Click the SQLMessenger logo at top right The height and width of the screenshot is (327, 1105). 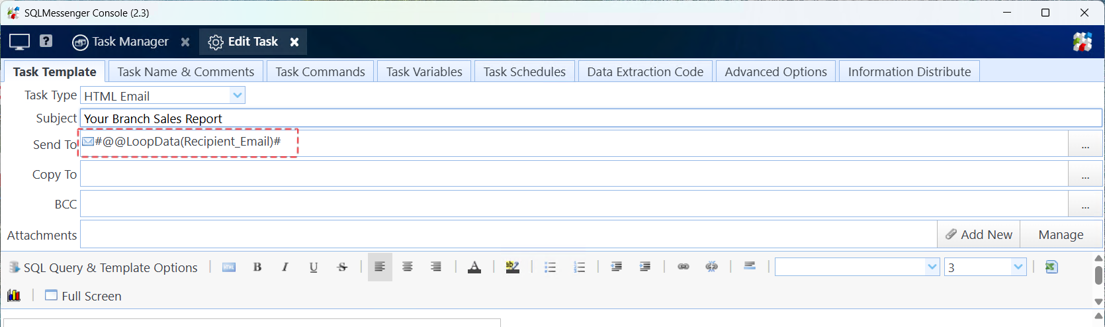point(1083,42)
